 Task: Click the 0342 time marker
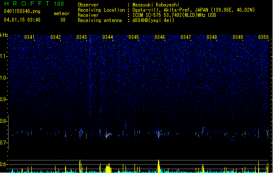(x=56, y=37)
